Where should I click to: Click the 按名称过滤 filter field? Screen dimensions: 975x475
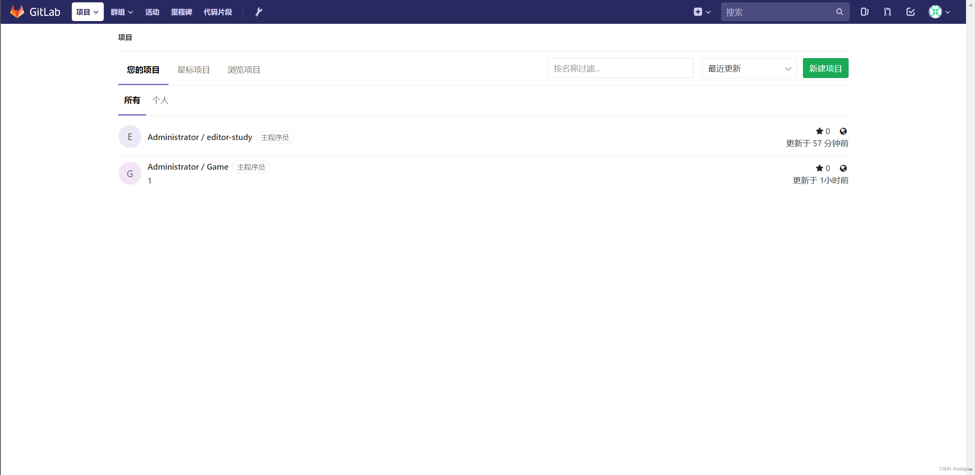[620, 69]
